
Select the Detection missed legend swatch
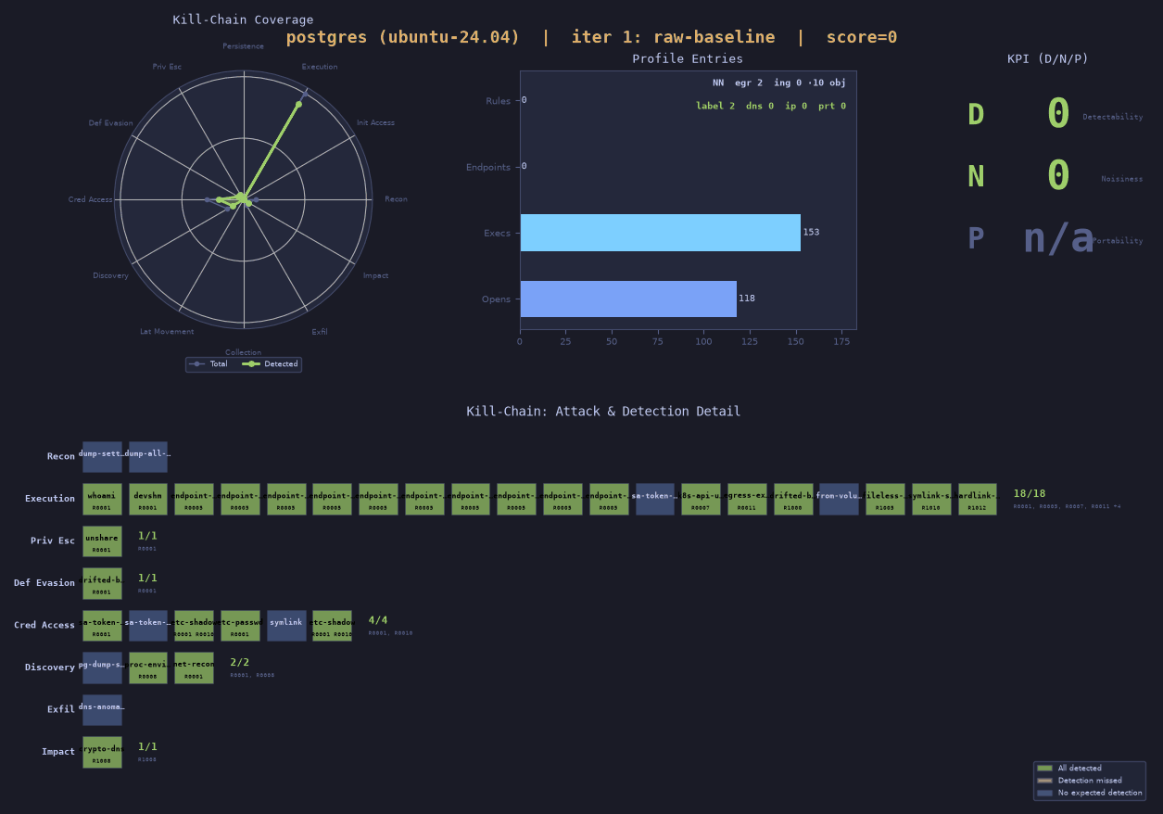point(1044,781)
